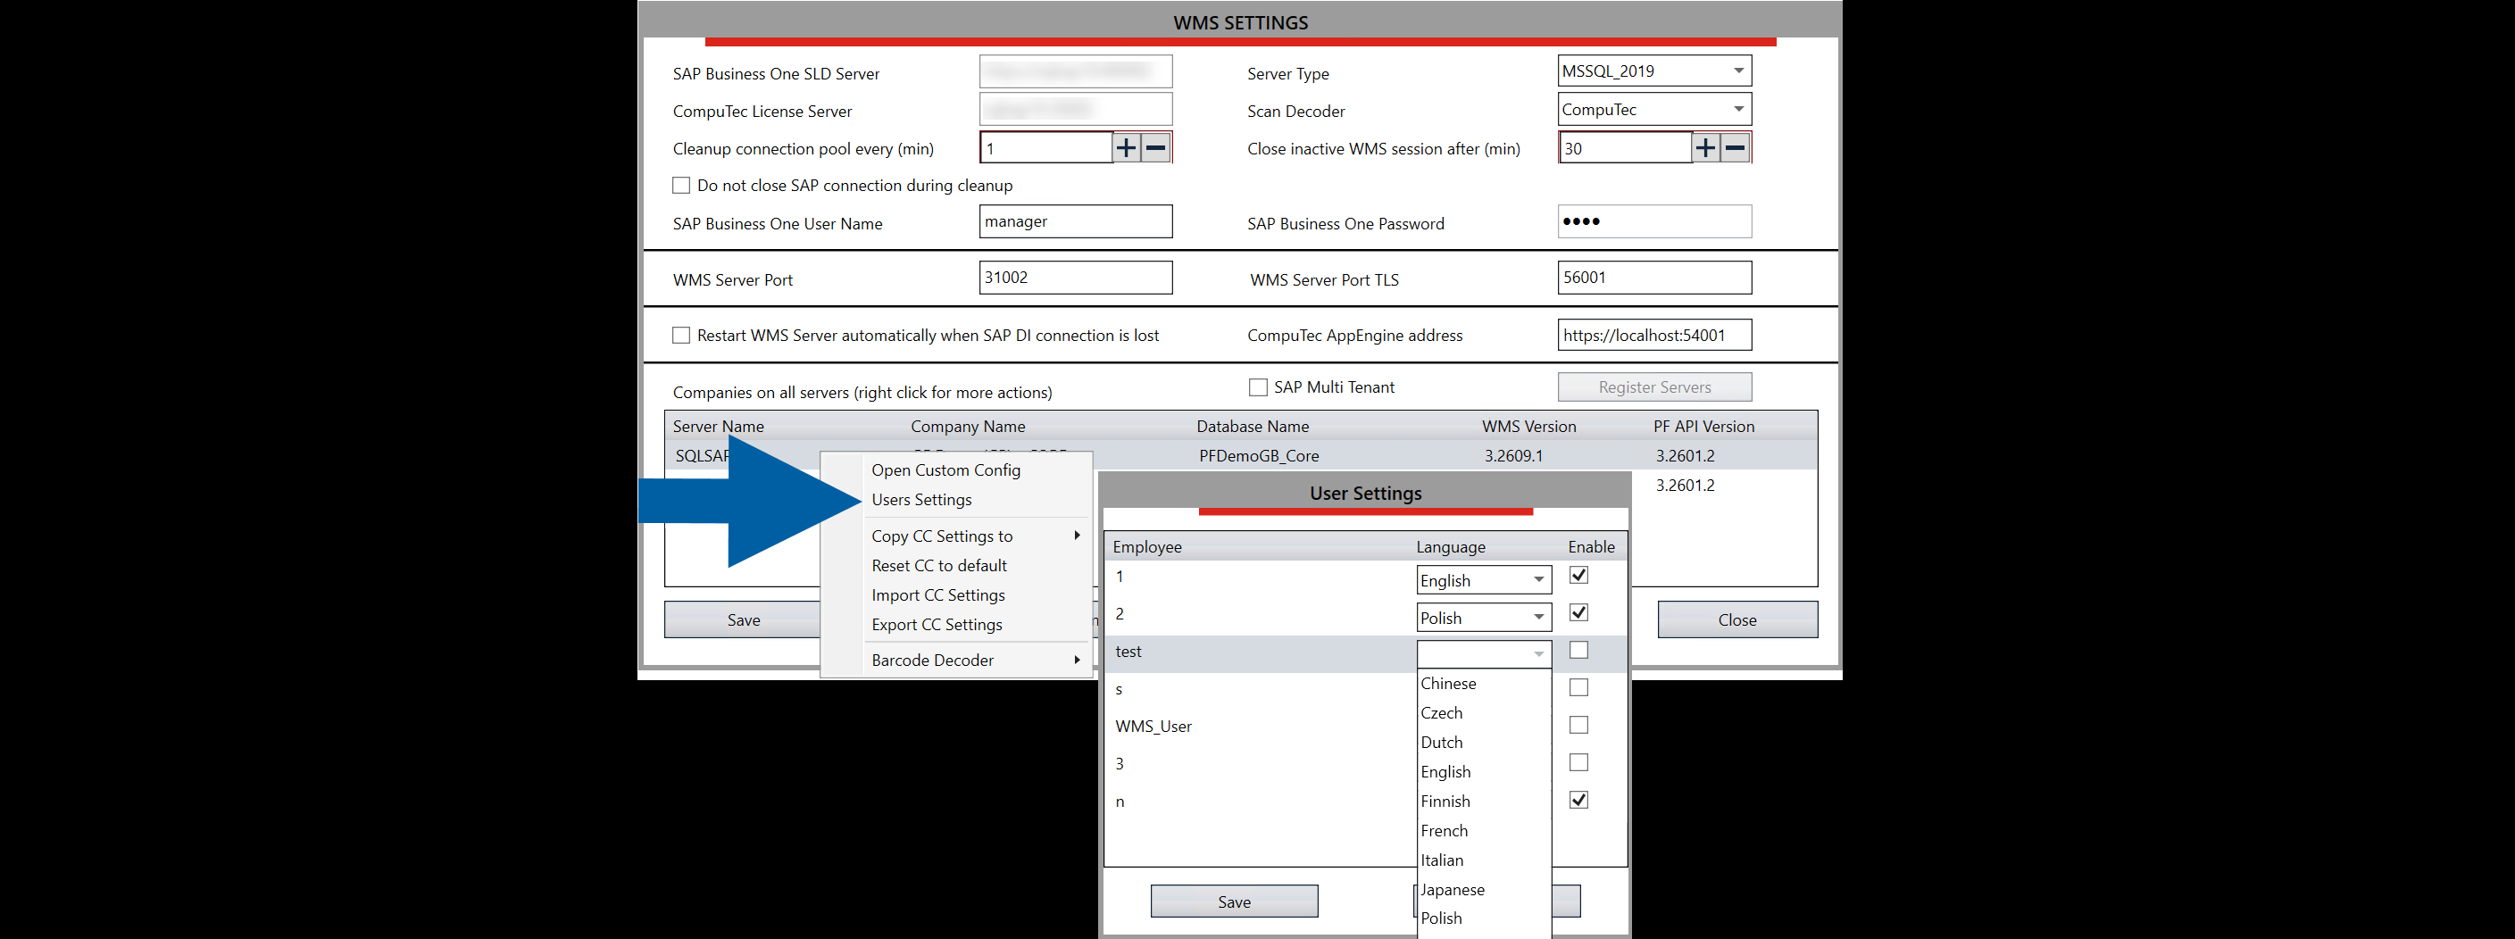Decrease cleanup connection pool minutes with minus
2515x939 pixels.
point(1156,148)
